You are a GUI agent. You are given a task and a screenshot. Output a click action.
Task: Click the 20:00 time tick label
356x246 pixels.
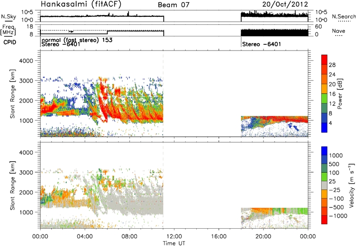pyautogui.click(x=263, y=237)
